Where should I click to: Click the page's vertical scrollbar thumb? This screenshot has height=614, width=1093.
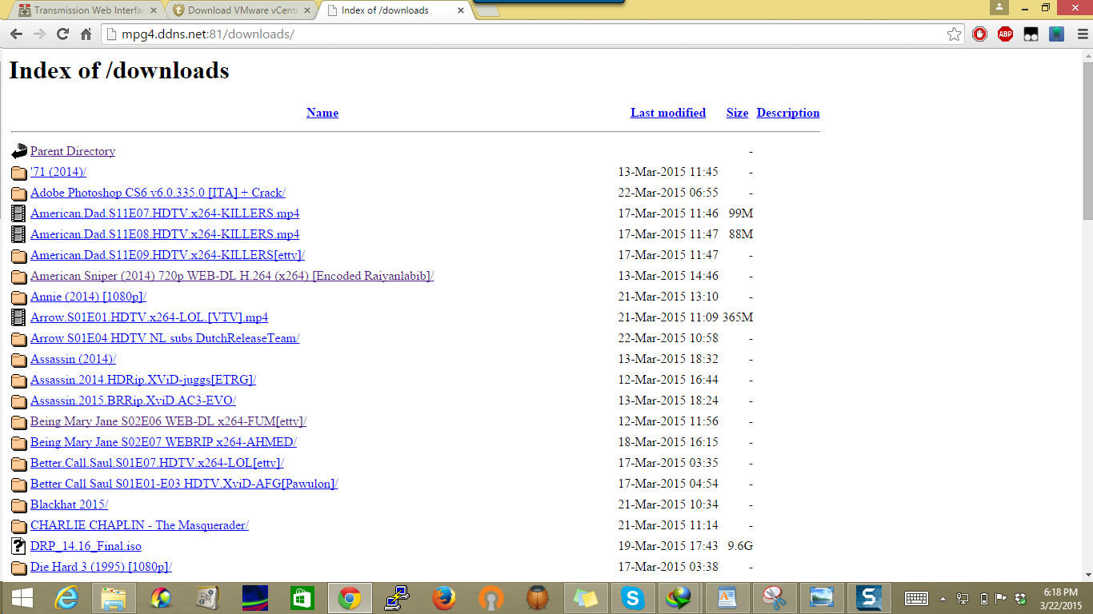point(1087,140)
